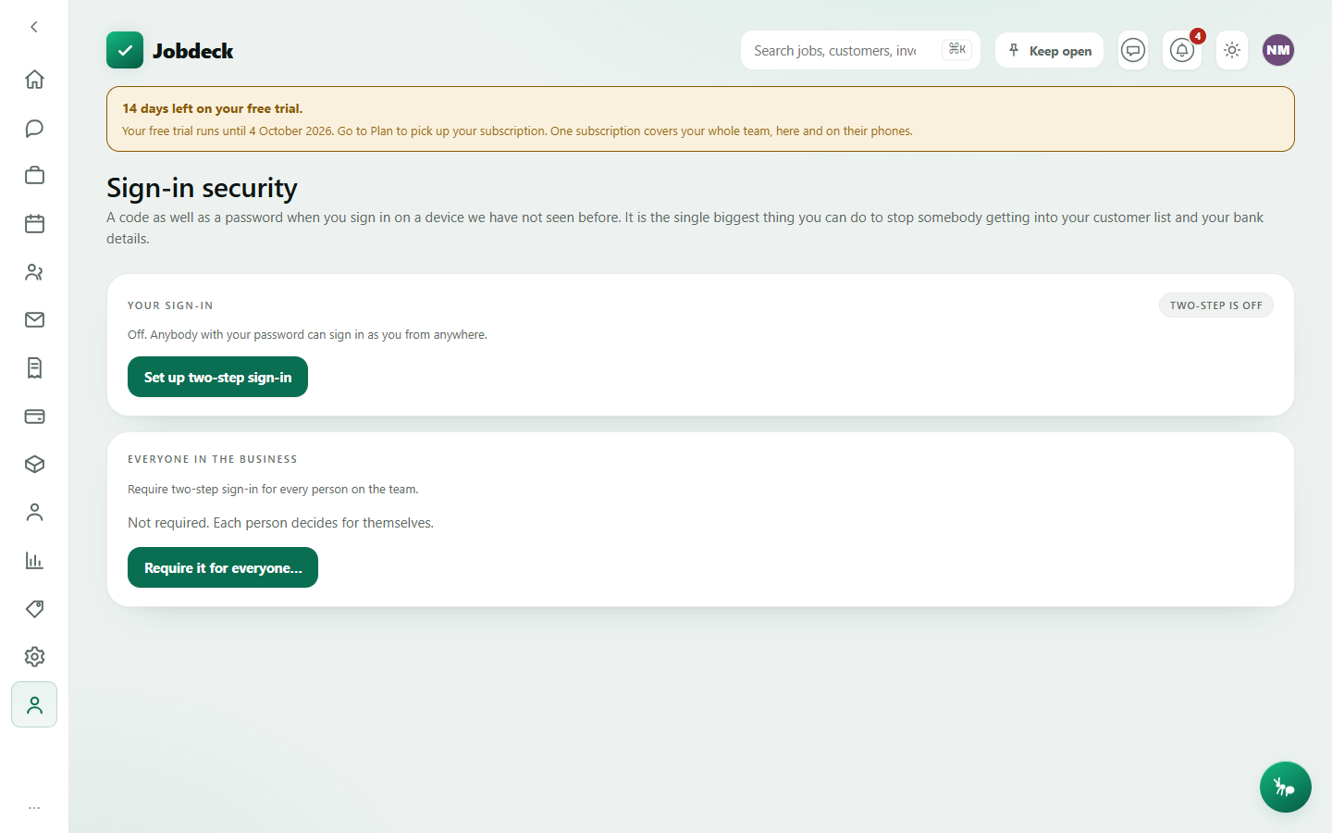Screen dimensions: 1332x833
Task: Click the TWO-STEP IS OFF status badge
Action: [1216, 305]
